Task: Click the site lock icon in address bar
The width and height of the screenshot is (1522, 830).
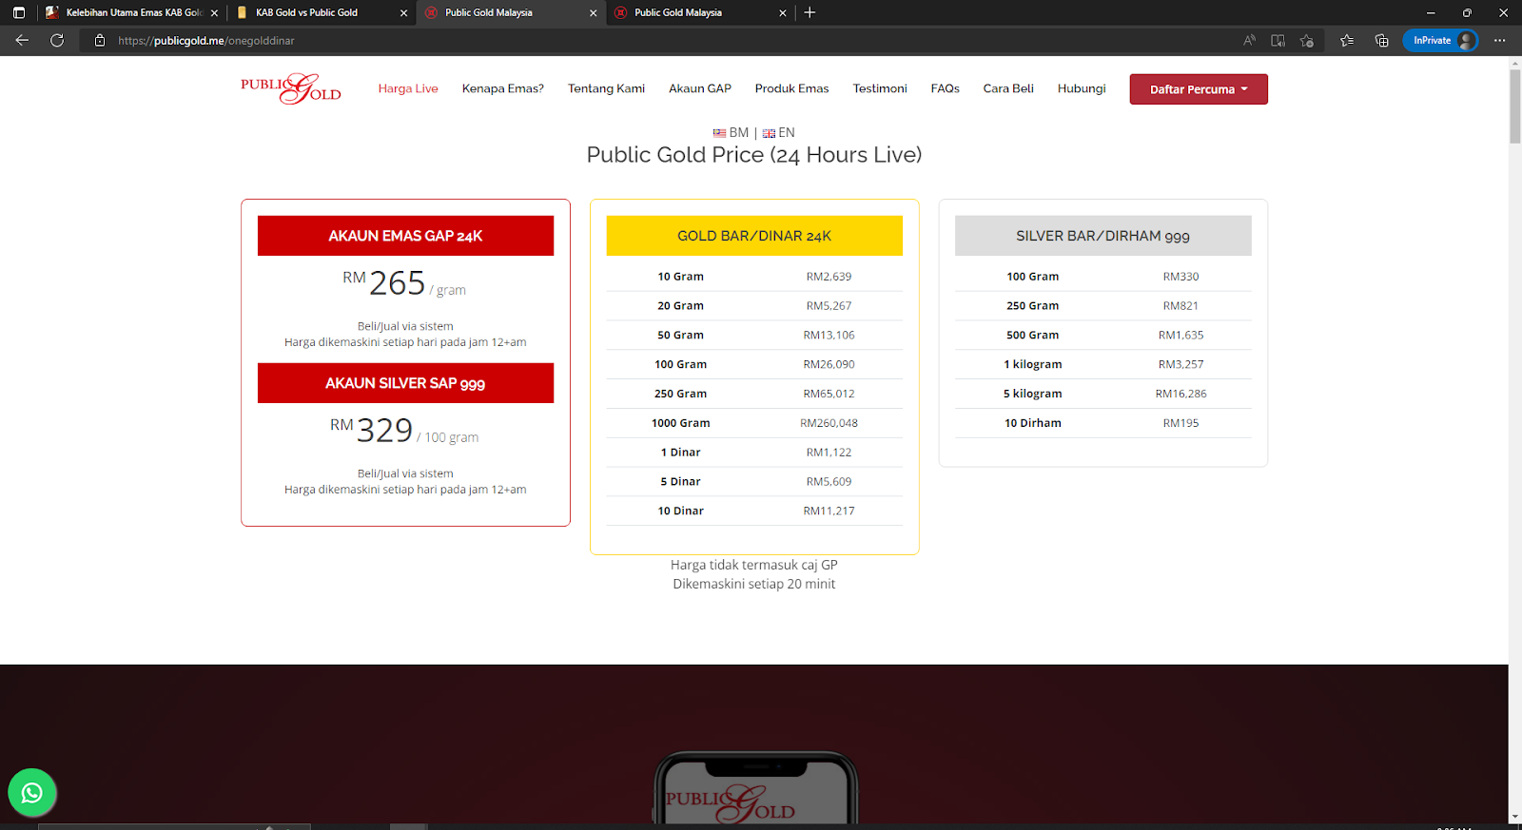Action: click(x=100, y=40)
